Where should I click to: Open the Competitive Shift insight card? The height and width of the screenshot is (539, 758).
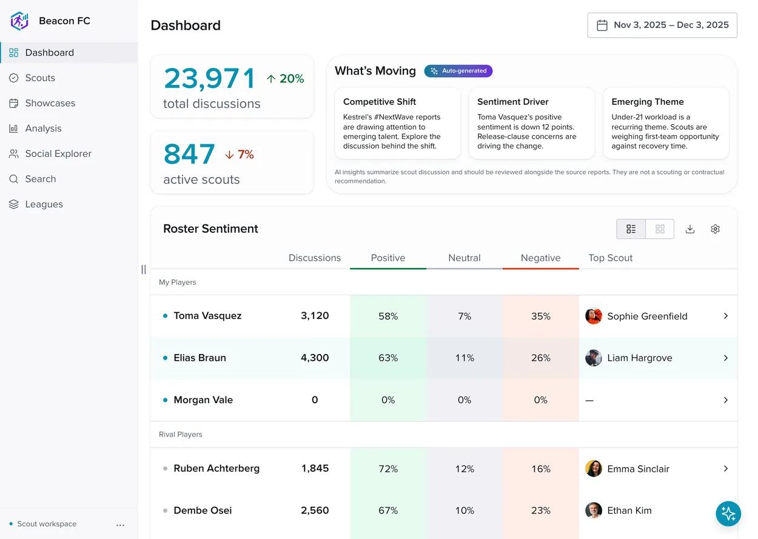tap(398, 123)
